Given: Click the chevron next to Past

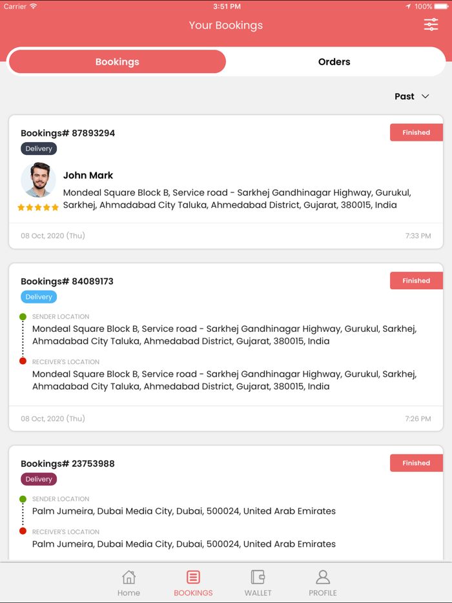Looking at the screenshot, I should click(426, 96).
